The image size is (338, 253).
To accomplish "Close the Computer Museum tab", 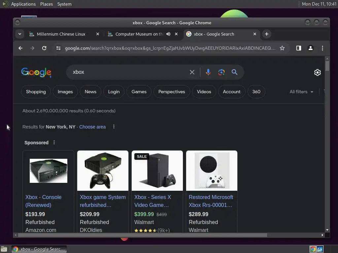I will 176,34.
